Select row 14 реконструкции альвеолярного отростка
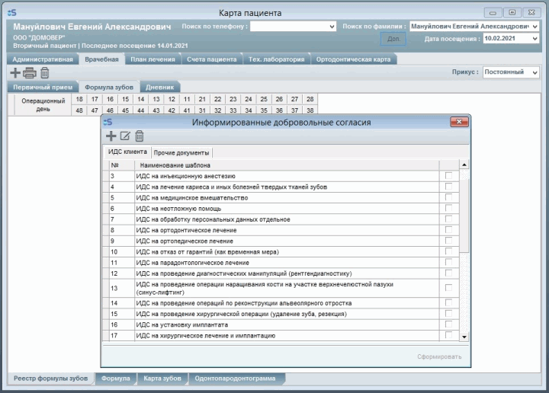The height and width of the screenshot is (393, 549). (281, 303)
